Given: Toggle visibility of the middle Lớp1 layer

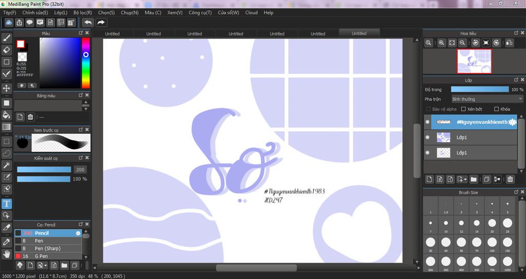Looking at the screenshot, I should point(427,137).
